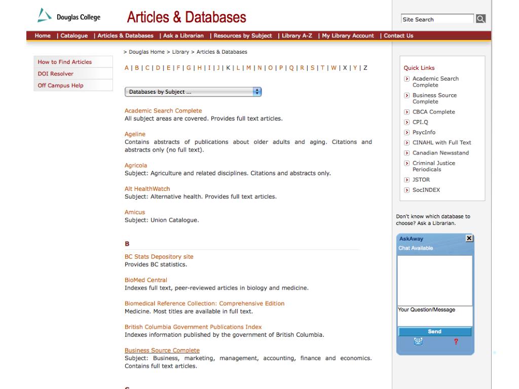
Task: Click arrow icon beside Canadian Newsstand
Action: tap(407, 153)
